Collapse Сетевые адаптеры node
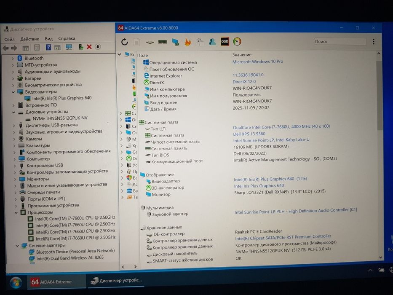This screenshot has width=393, height=295. [17, 246]
